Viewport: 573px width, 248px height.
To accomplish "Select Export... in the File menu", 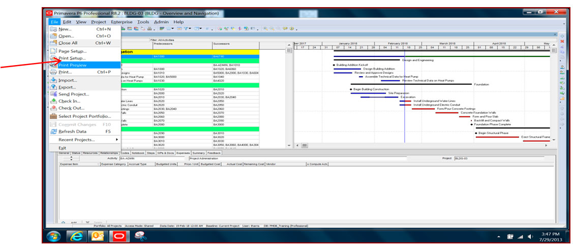I will click(x=85, y=87).
